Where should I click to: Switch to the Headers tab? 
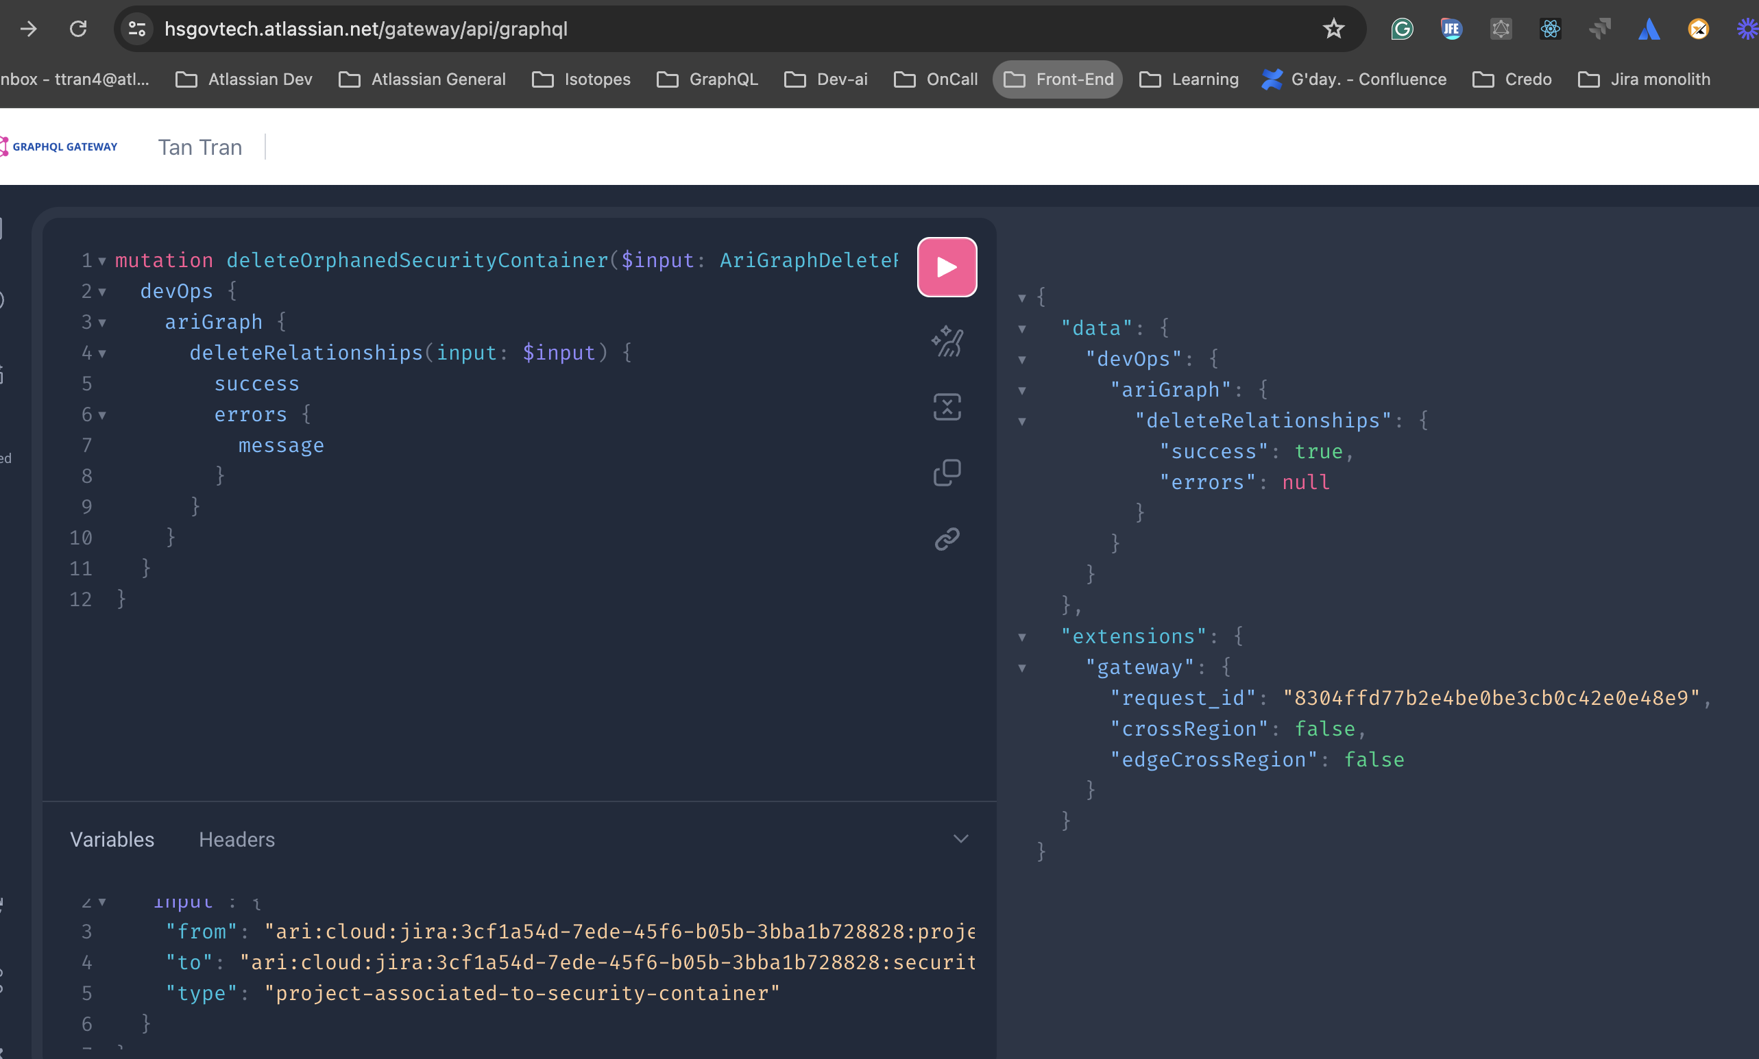click(236, 839)
